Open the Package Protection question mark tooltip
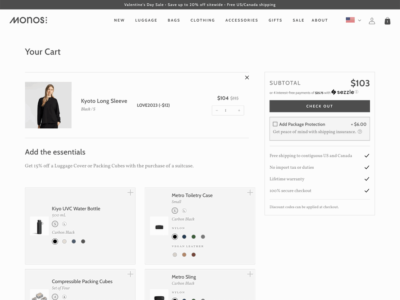The height and width of the screenshot is (300, 400). (x=360, y=131)
